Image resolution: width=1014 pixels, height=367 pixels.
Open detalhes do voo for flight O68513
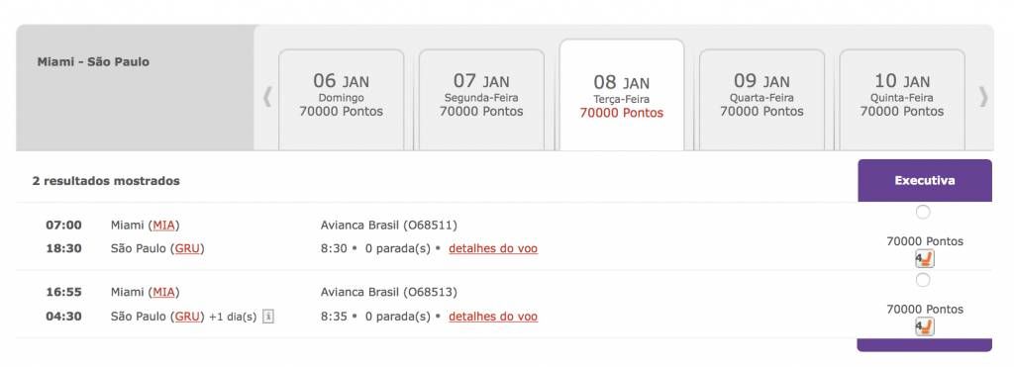pos(493,317)
